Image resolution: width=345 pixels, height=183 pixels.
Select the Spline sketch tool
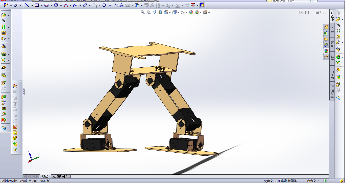(x=75, y=5)
